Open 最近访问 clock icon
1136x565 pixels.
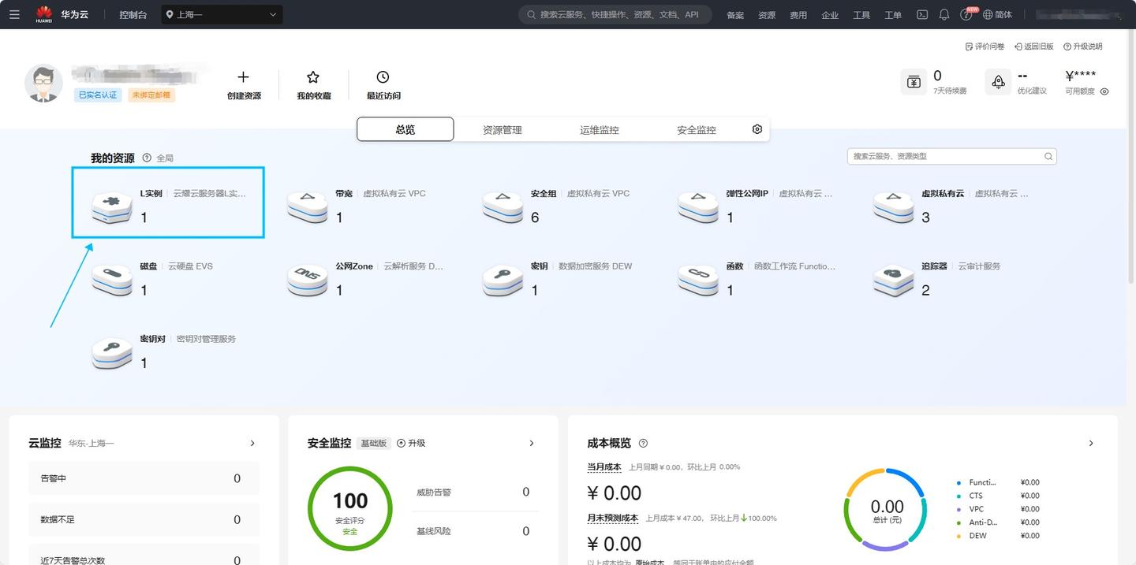383,76
